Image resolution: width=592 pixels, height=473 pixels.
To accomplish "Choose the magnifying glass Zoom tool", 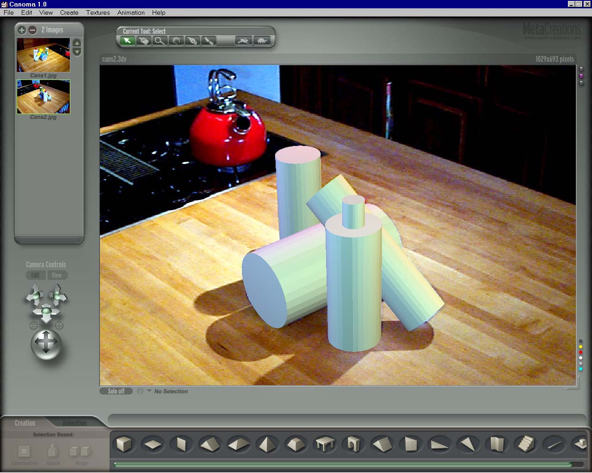I will (x=160, y=41).
